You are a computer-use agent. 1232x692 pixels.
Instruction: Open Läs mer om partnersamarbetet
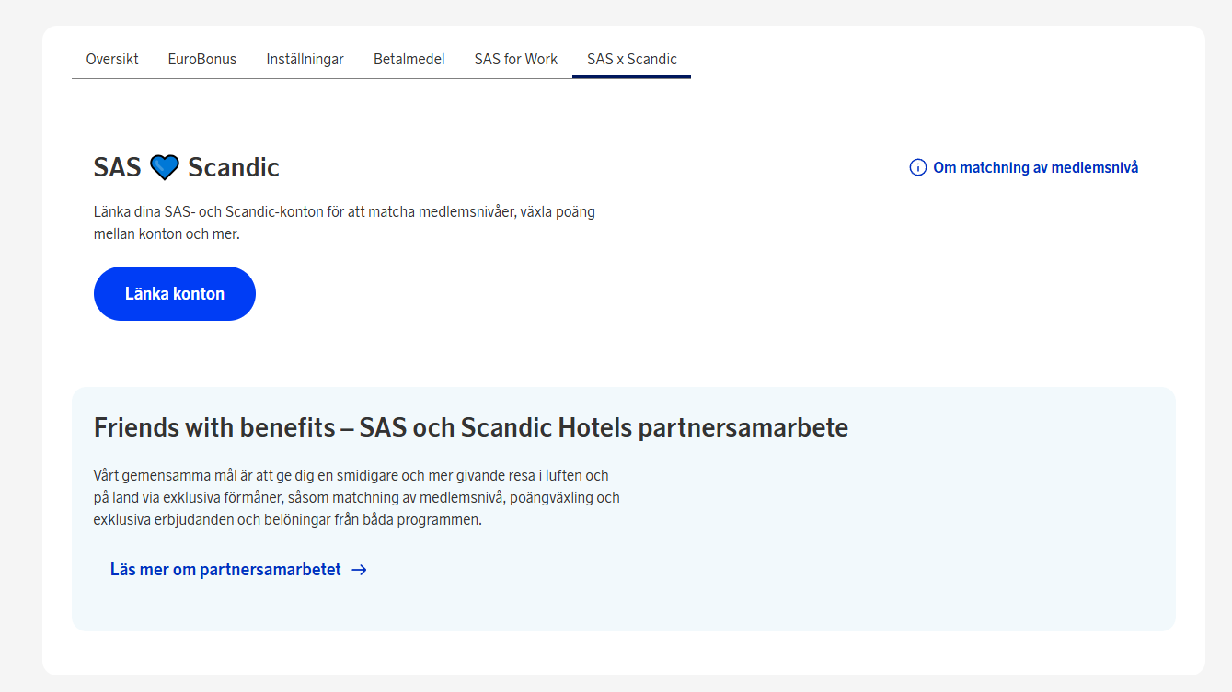click(225, 570)
